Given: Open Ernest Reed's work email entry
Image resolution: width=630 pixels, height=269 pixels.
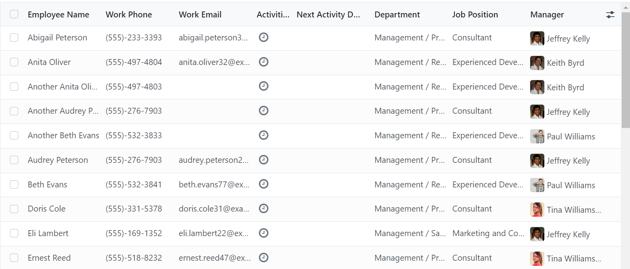Looking at the screenshot, I should (x=214, y=258).
